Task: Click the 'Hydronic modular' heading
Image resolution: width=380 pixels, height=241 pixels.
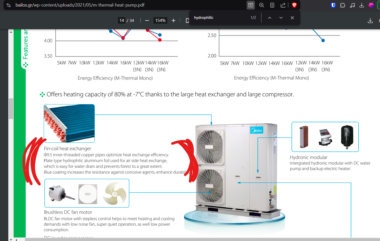Action: tap(309, 157)
